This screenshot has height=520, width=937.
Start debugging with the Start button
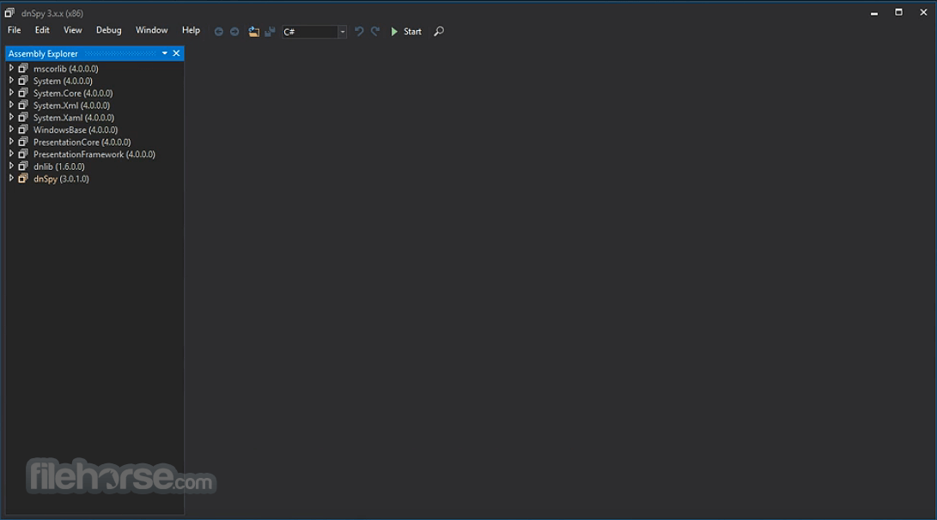[x=406, y=32]
